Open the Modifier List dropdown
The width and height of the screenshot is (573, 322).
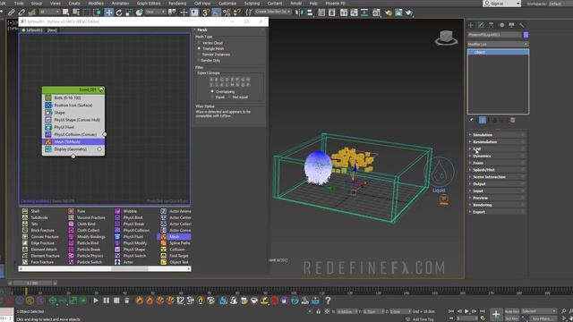coord(498,44)
